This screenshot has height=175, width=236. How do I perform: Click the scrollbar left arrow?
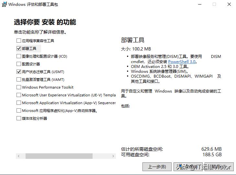click(x=19, y=156)
